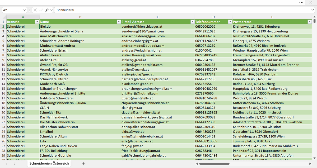Open the Postadresse column filter dropdown
The width and height of the screenshot is (317, 168).
click(310, 22)
